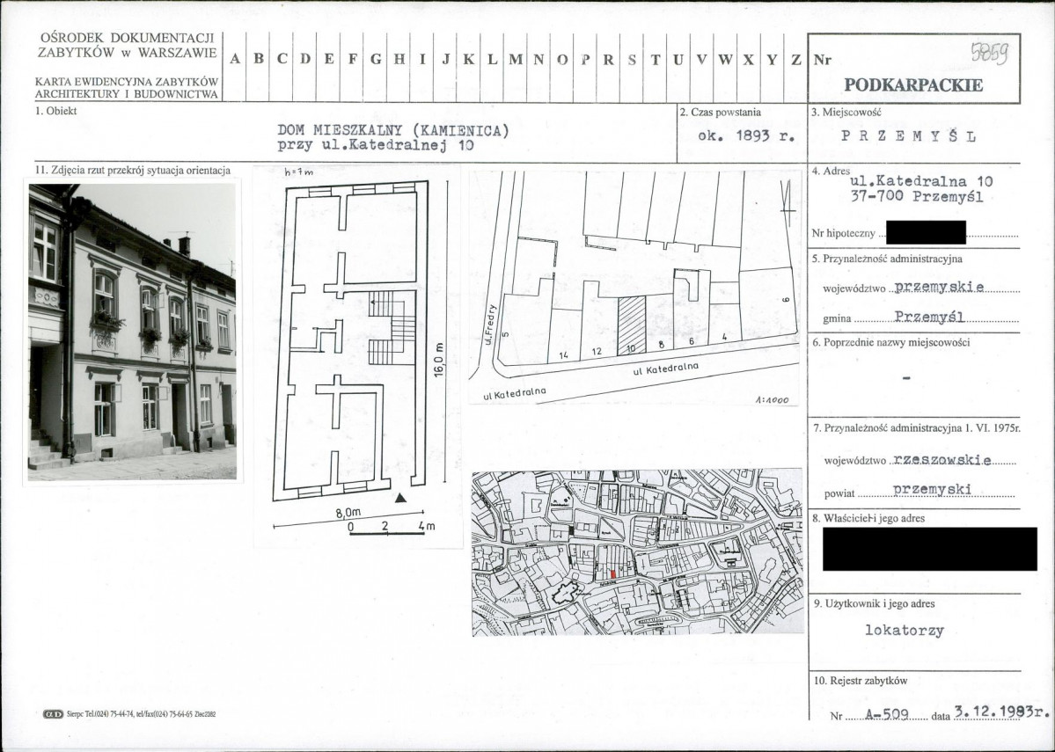Click the staircase symbol in the floor plan

(393, 328)
